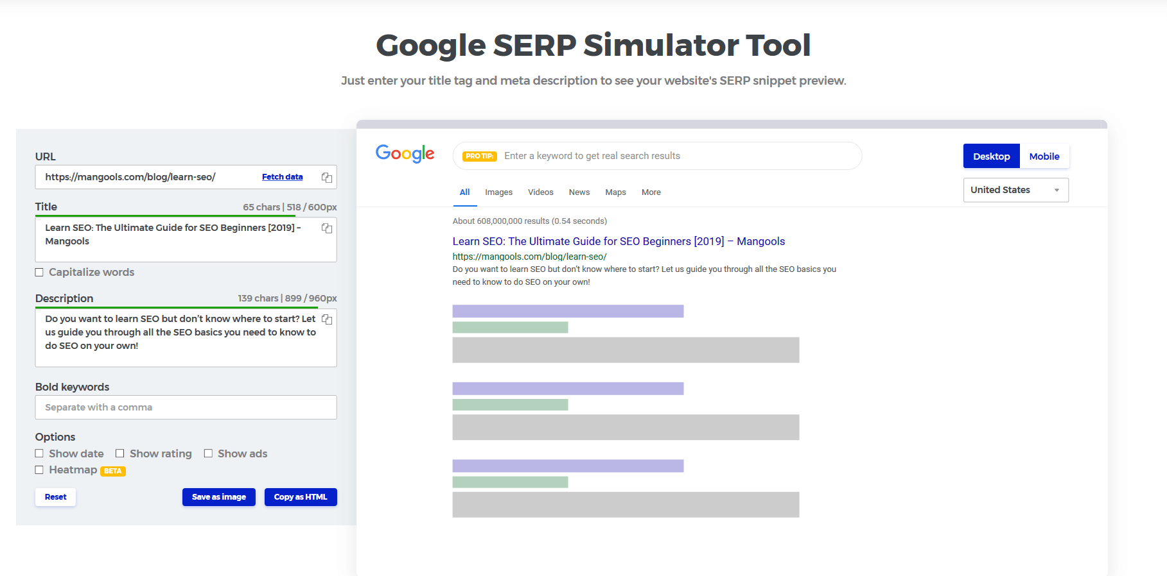Copy the URL field content icon
This screenshot has width=1167, height=576.
[x=327, y=178]
